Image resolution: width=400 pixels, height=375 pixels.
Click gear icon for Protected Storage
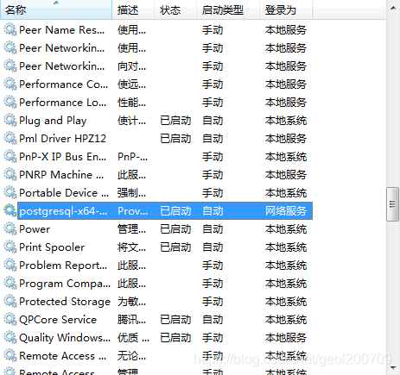pyautogui.click(x=10, y=302)
